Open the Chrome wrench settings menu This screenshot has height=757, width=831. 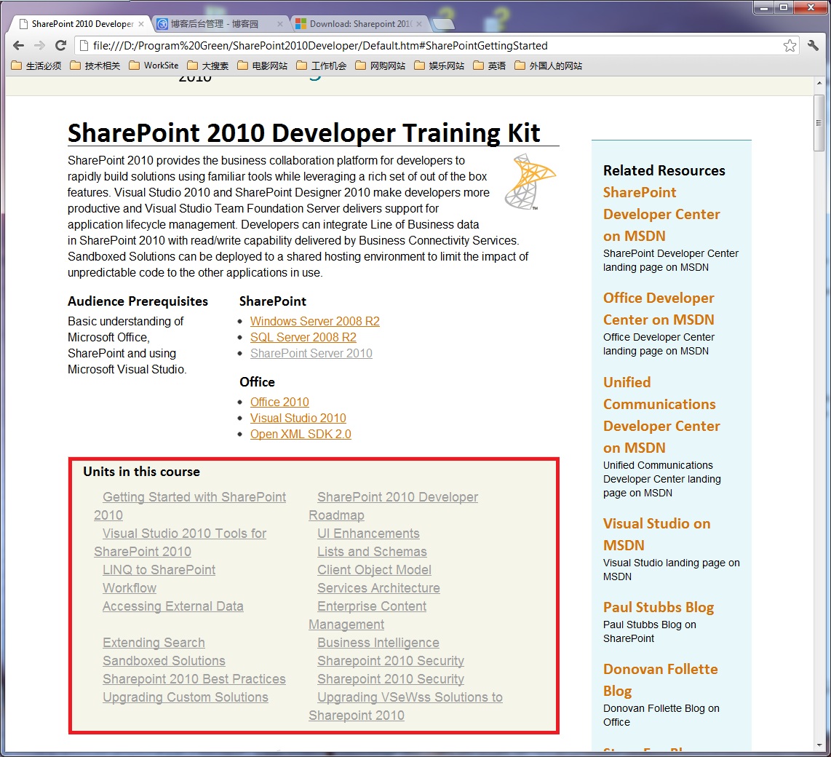coord(813,46)
